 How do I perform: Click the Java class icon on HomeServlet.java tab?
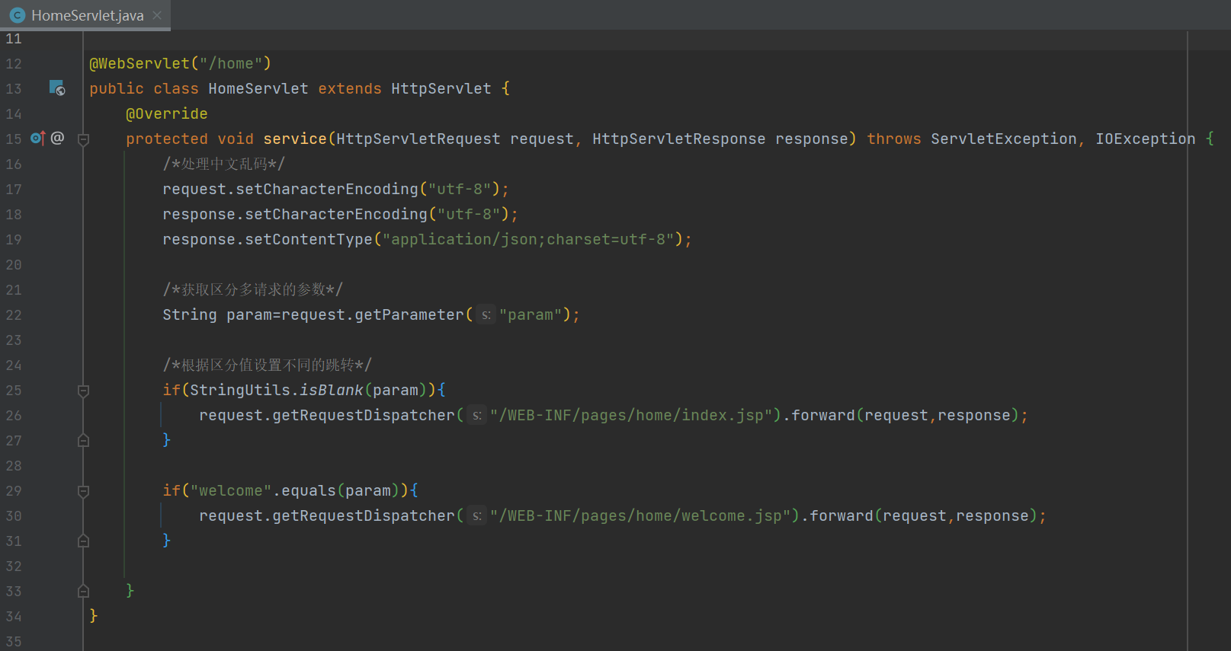(x=18, y=15)
